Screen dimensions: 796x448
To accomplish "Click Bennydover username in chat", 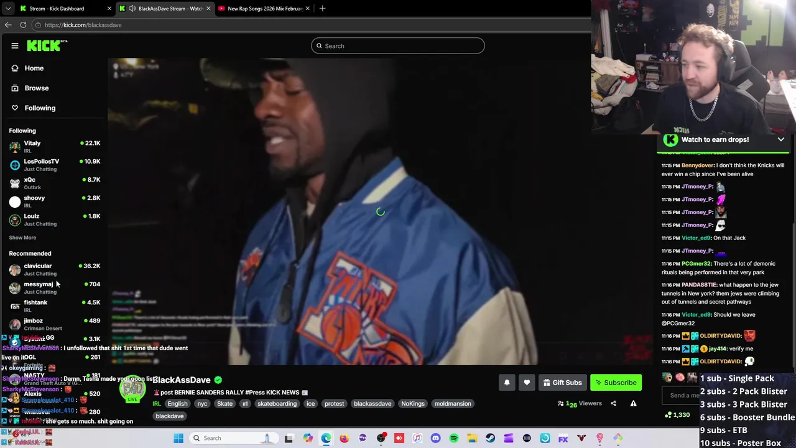I will (x=697, y=166).
